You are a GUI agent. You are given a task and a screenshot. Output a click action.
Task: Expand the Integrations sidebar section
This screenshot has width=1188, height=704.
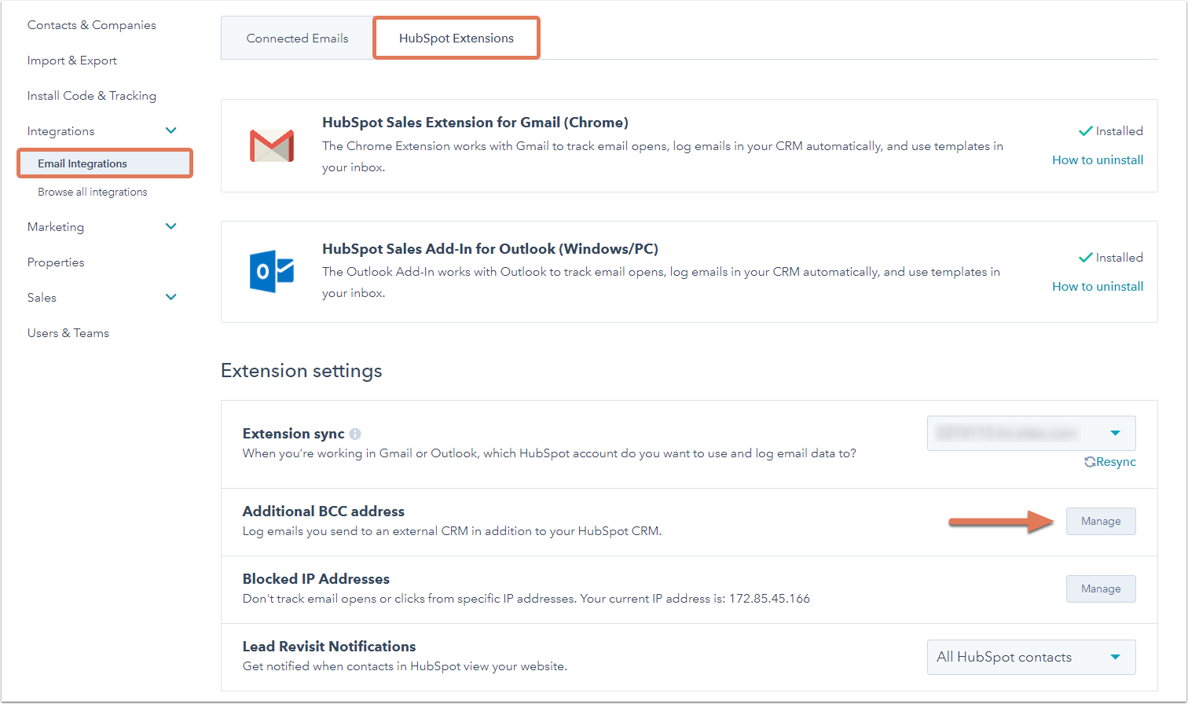[x=171, y=131]
